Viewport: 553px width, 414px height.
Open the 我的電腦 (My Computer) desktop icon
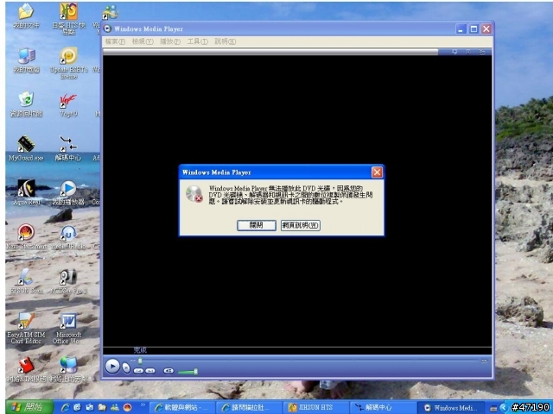coord(26,60)
